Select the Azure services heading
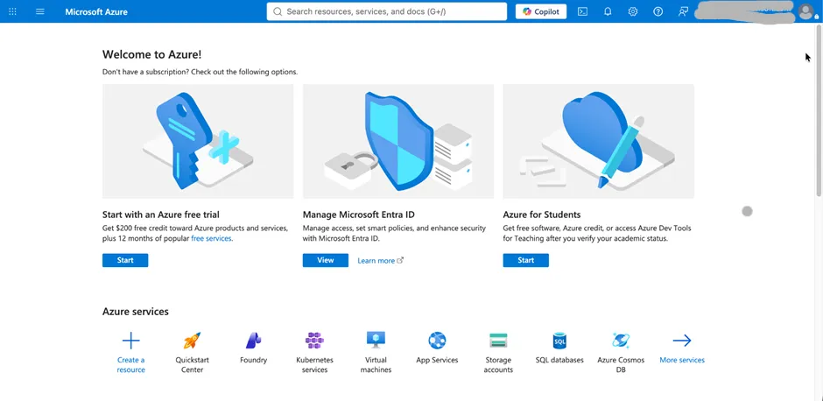 (136, 312)
